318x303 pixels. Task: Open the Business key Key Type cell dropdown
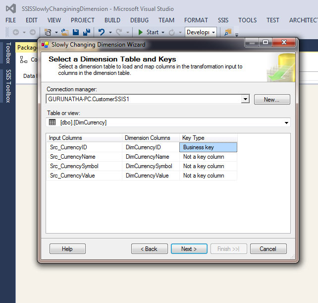coord(208,147)
